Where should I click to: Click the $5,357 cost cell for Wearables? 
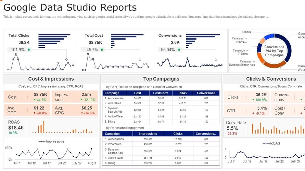pyautogui.click(x=138, y=103)
